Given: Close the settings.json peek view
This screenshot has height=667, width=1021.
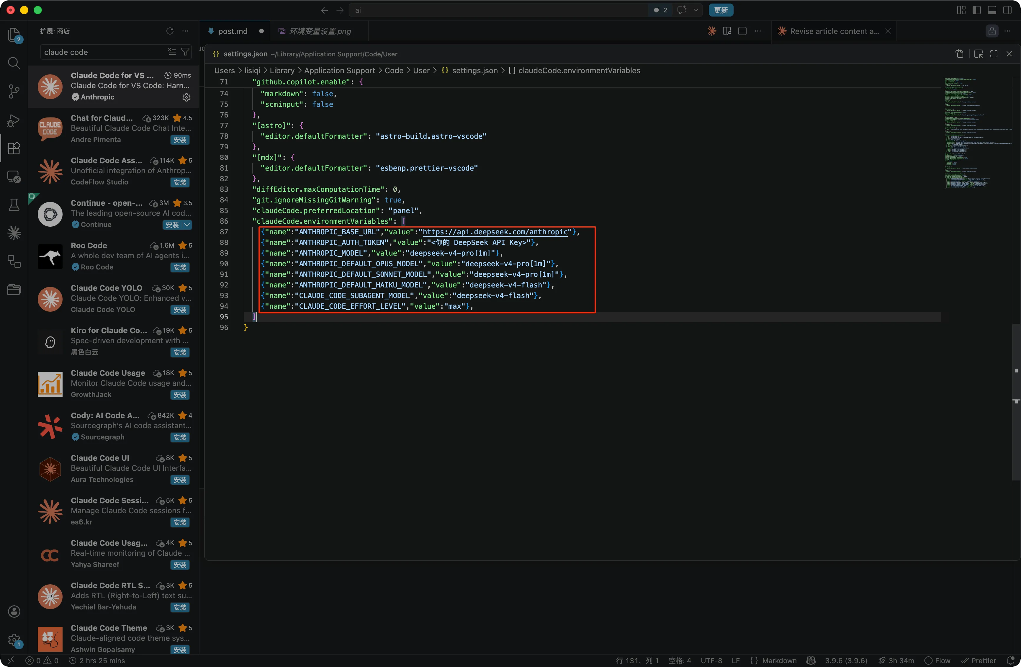Looking at the screenshot, I should point(1009,54).
